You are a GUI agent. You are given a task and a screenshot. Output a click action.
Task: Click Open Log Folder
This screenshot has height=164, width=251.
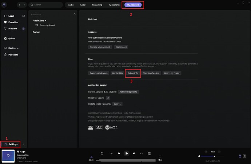coord(172,73)
